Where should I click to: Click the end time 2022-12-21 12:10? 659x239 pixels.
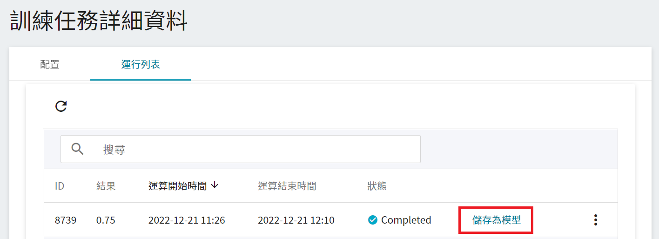coord(296,220)
